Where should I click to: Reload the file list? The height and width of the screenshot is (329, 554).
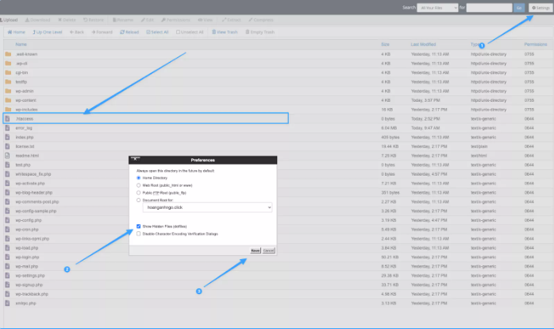click(131, 32)
